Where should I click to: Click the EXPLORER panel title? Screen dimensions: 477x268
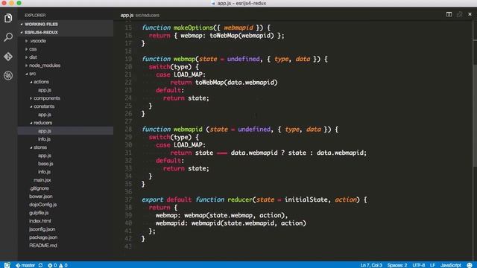[35, 15]
